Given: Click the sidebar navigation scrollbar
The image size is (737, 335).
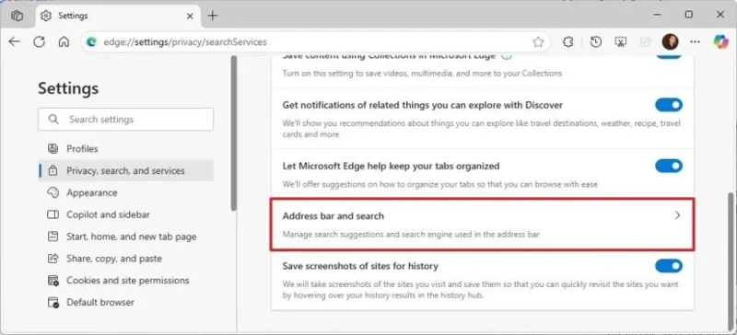Looking at the screenshot, I should click(x=234, y=133).
